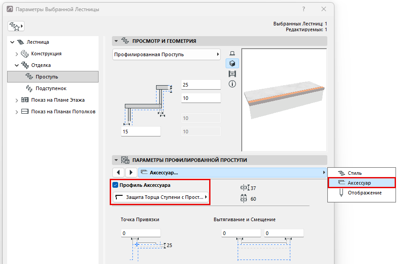Choose Отображение from the popup menu
The image size is (400, 264).
coord(362,193)
